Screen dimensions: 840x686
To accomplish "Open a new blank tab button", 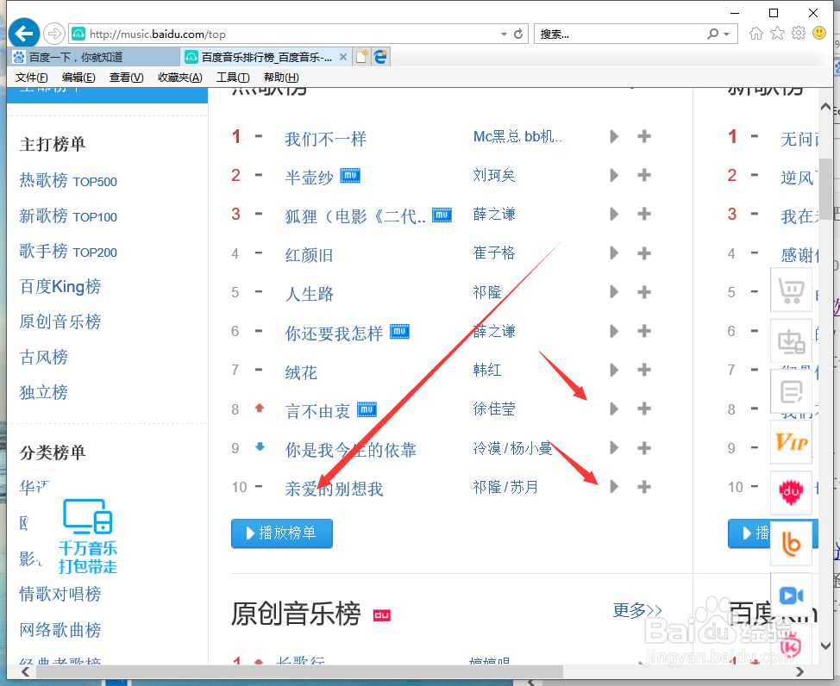I will [x=362, y=57].
